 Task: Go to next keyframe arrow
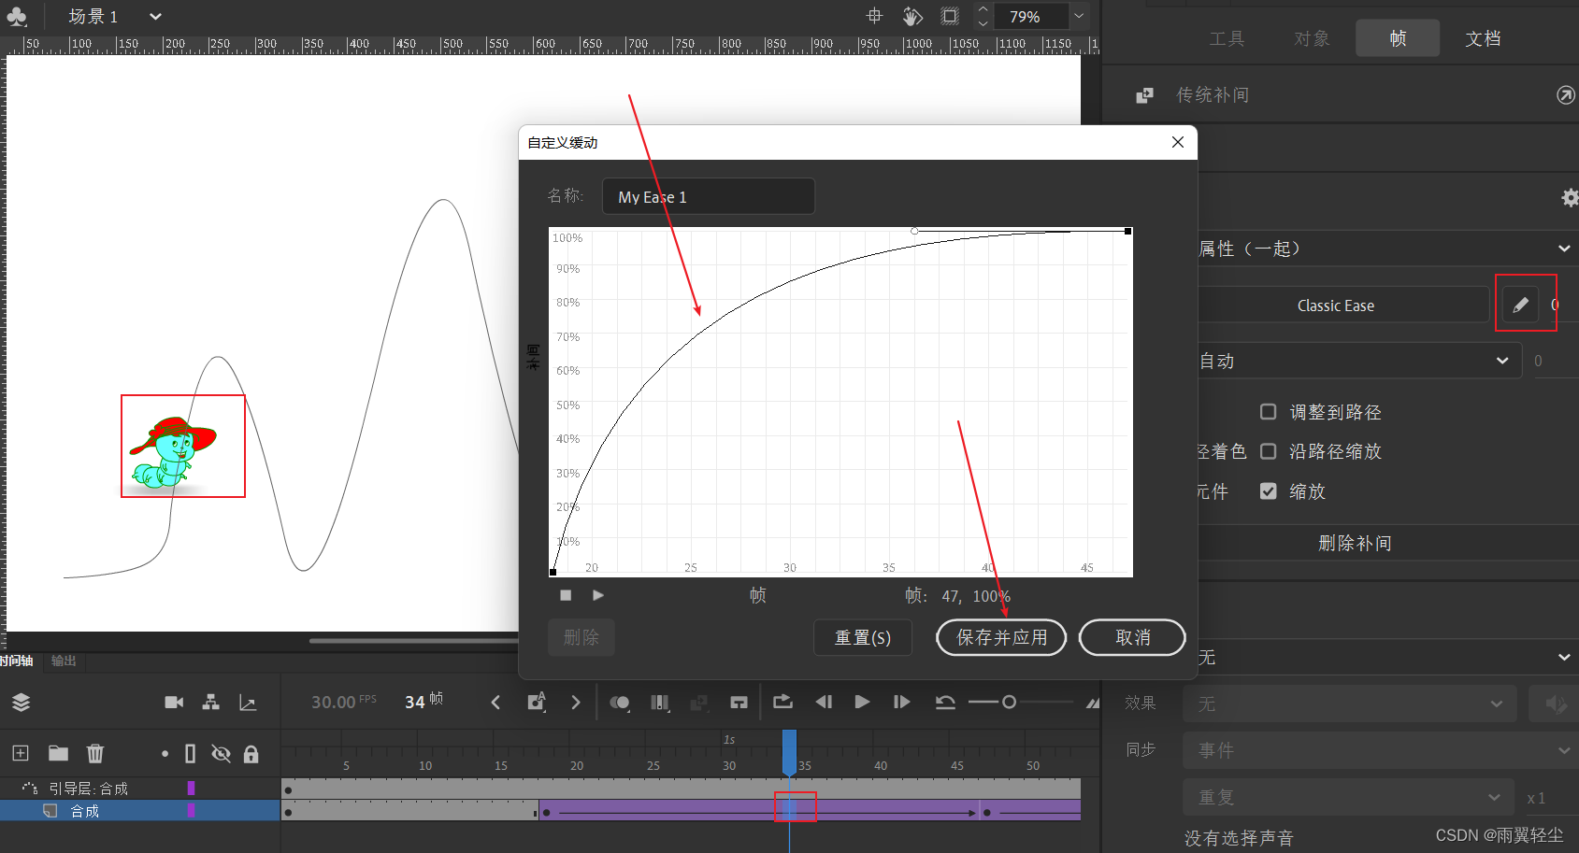(576, 702)
